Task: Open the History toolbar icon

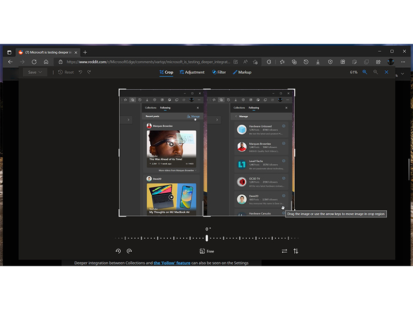Action: (x=306, y=62)
